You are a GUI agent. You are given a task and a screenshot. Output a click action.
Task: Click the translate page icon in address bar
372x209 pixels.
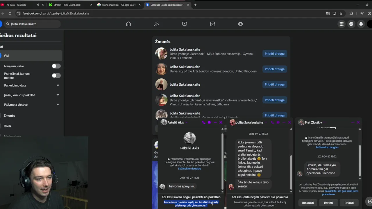[328, 13]
